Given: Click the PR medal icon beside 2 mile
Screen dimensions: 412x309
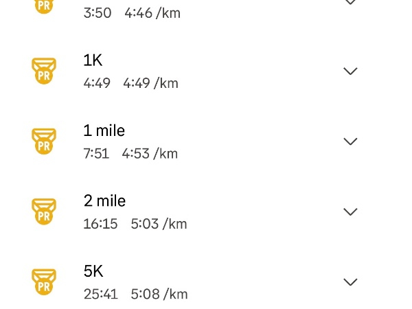Looking at the screenshot, I should tap(44, 211).
